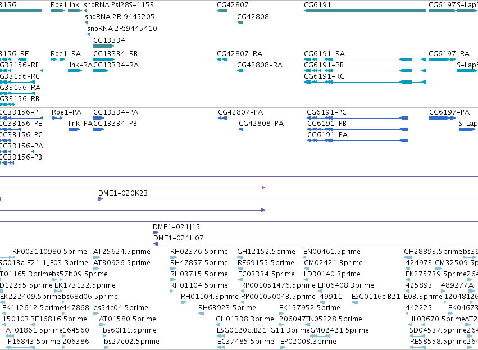Image resolution: width=478 pixels, height=350 pixels.
Task: Click transcript CG13334-RA
Action: (101, 71)
